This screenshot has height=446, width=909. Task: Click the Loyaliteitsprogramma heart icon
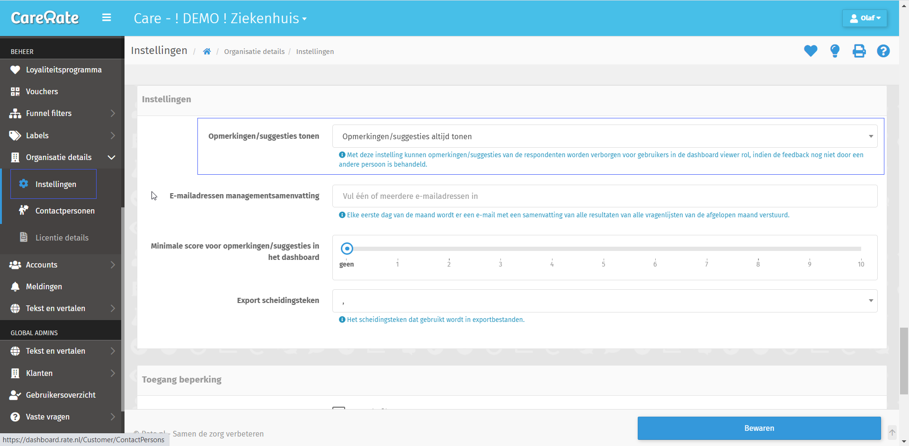point(15,70)
